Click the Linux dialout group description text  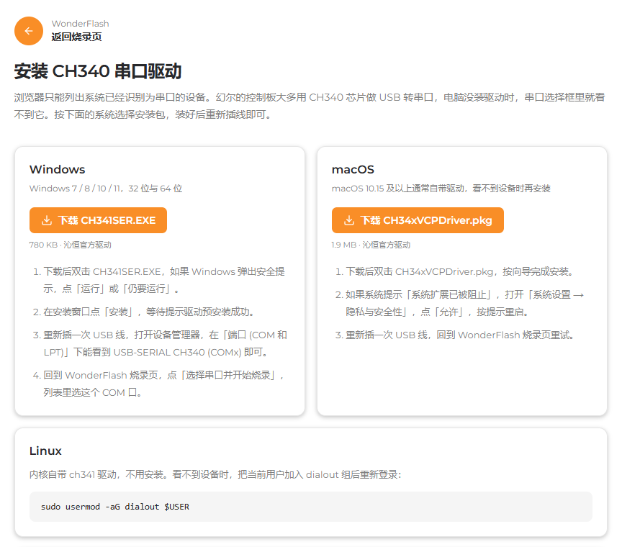coord(215,474)
